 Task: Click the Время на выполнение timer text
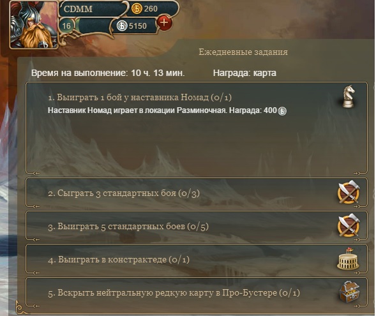[x=108, y=73]
